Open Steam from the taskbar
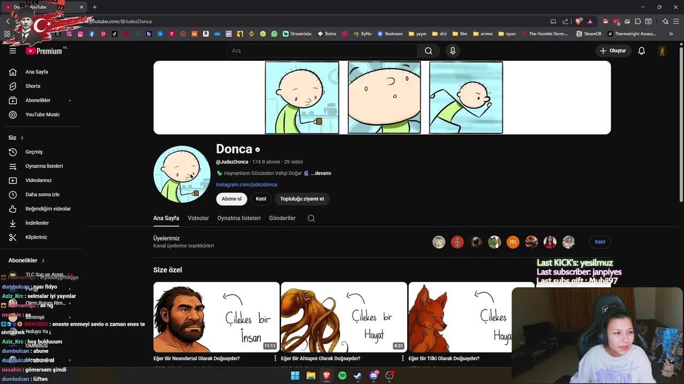This screenshot has width=684, height=384. click(x=358, y=375)
